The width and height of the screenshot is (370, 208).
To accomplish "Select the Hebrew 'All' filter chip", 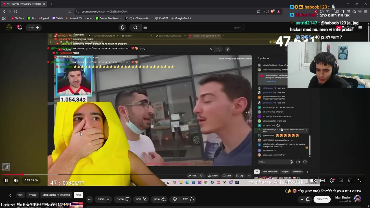I will coord(78,195).
